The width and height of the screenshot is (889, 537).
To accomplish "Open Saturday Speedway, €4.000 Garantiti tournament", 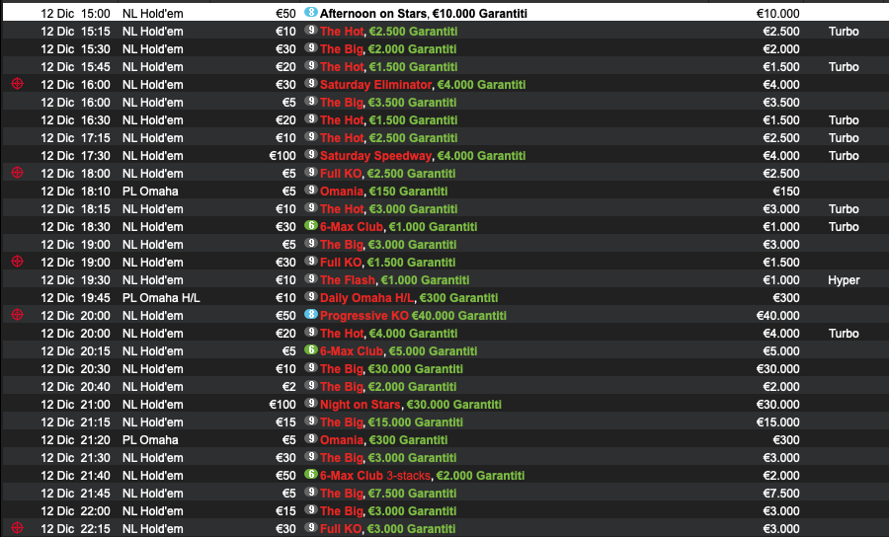I will pos(423,155).
